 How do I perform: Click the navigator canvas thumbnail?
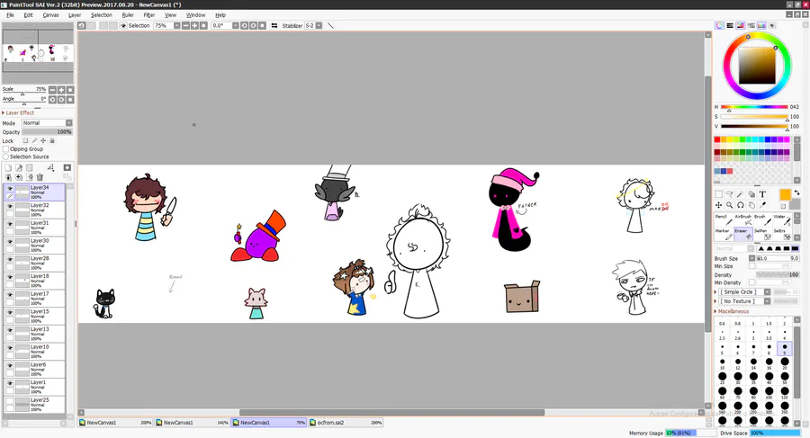[38, 53]
